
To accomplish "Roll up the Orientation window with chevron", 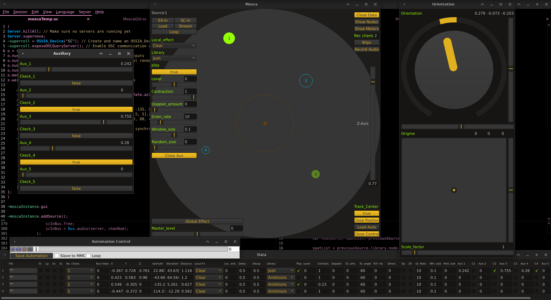I will [482, 4].
